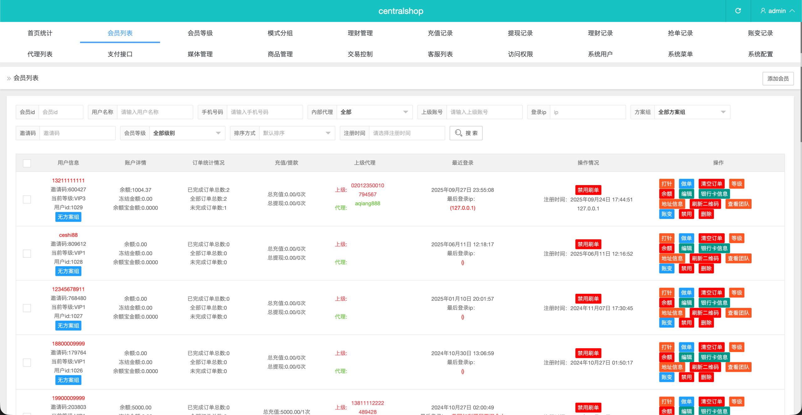Click the 添加会员 button
The width and height of the screenshot is (802, 415).
(778, 79)
